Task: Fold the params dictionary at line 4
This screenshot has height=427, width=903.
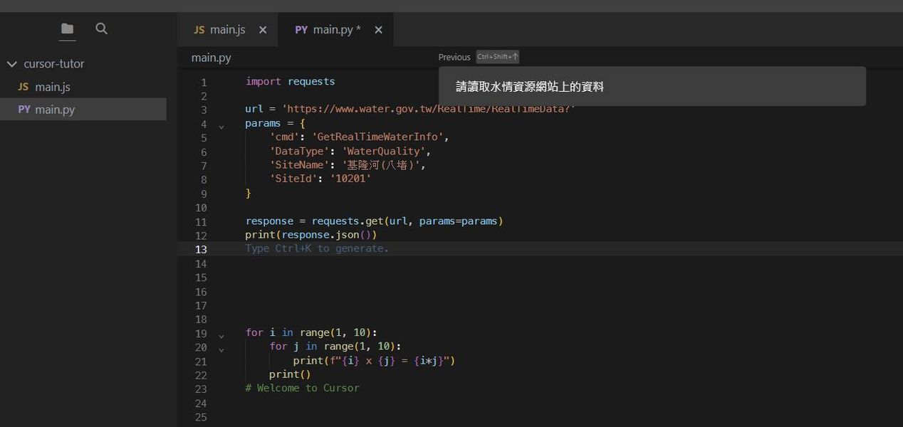Action: 221,127
